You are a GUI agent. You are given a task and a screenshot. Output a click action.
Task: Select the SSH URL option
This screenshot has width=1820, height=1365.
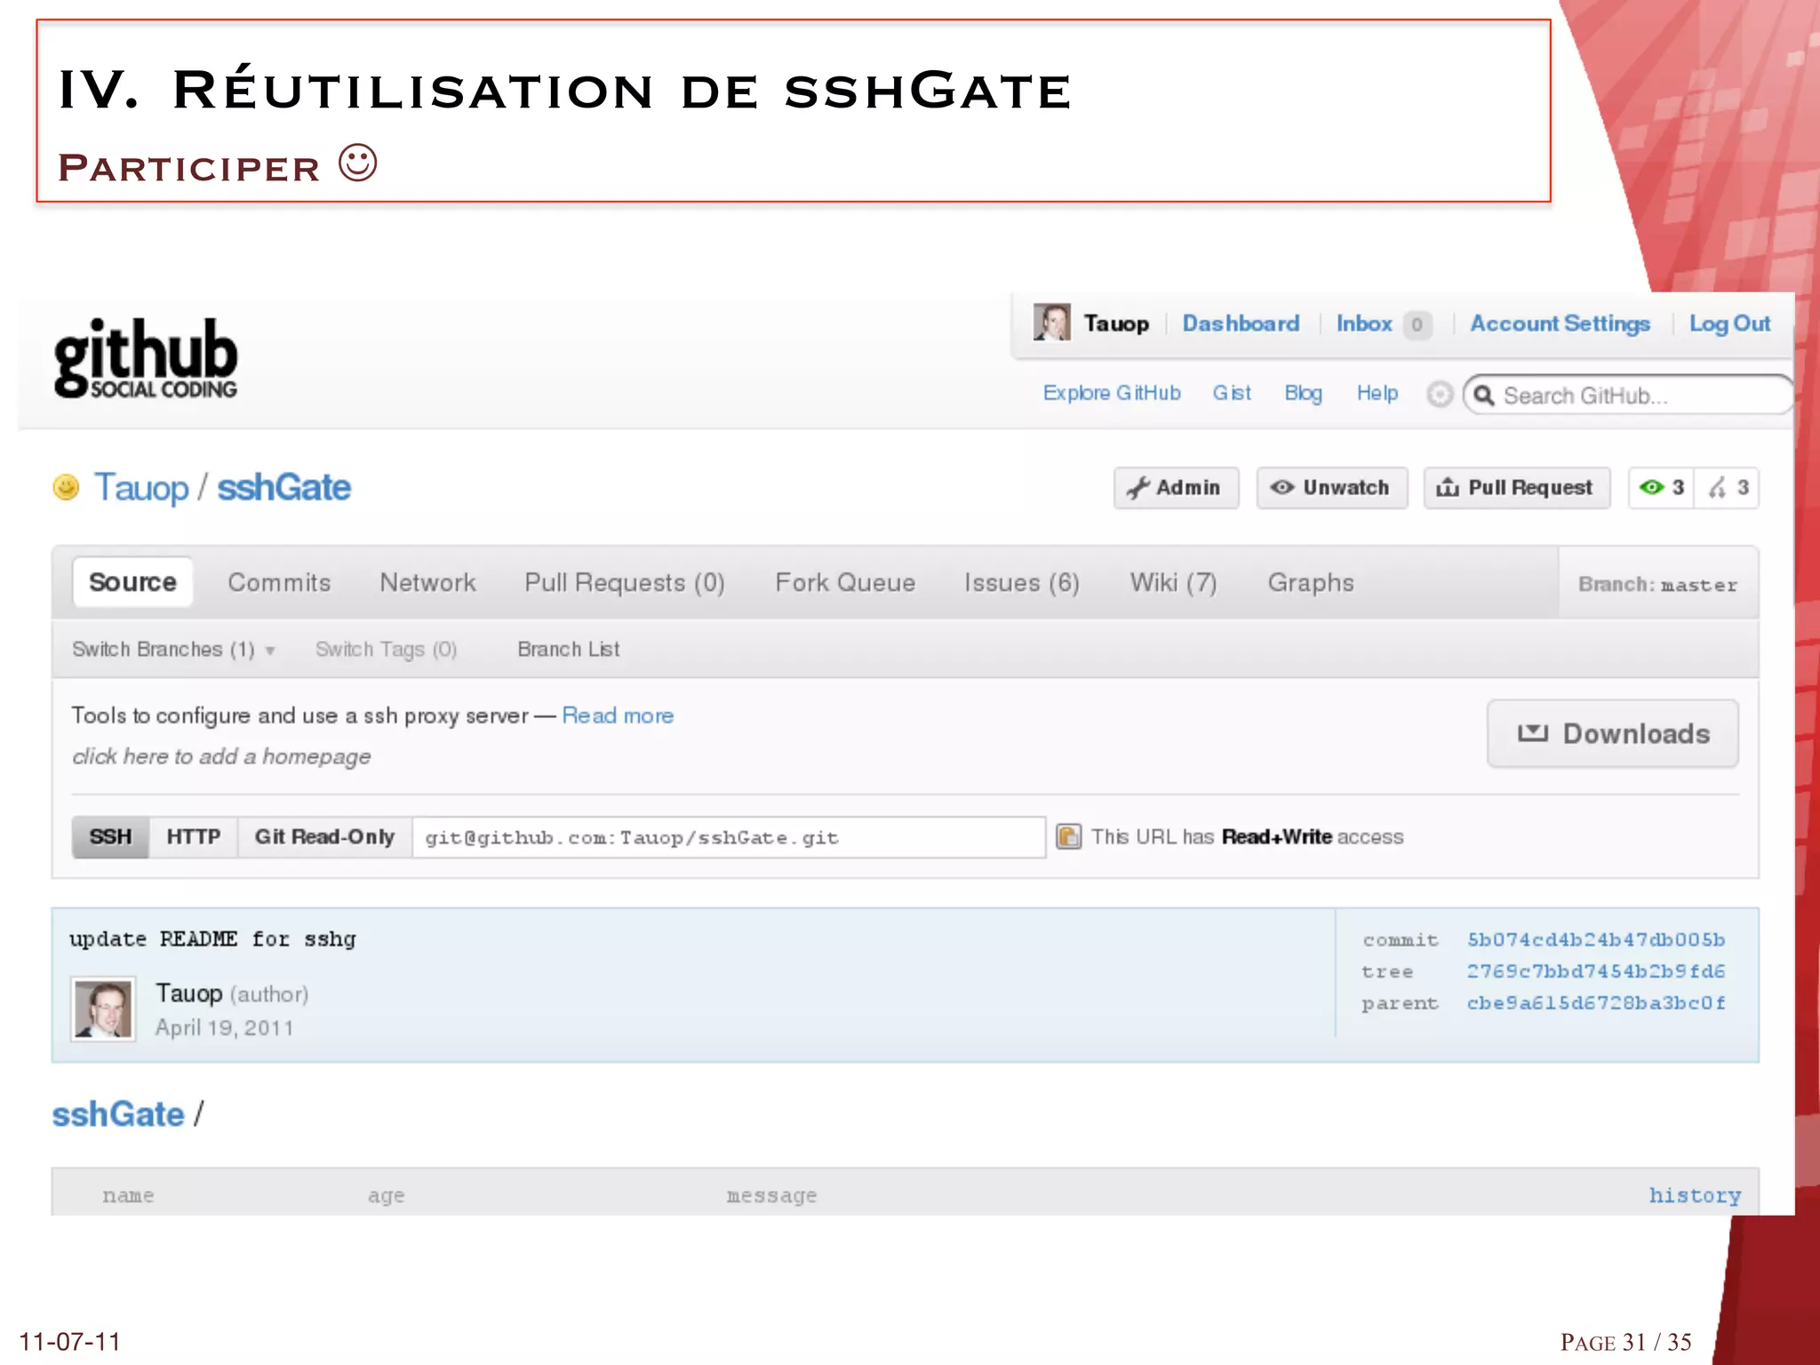pos(110,837)
